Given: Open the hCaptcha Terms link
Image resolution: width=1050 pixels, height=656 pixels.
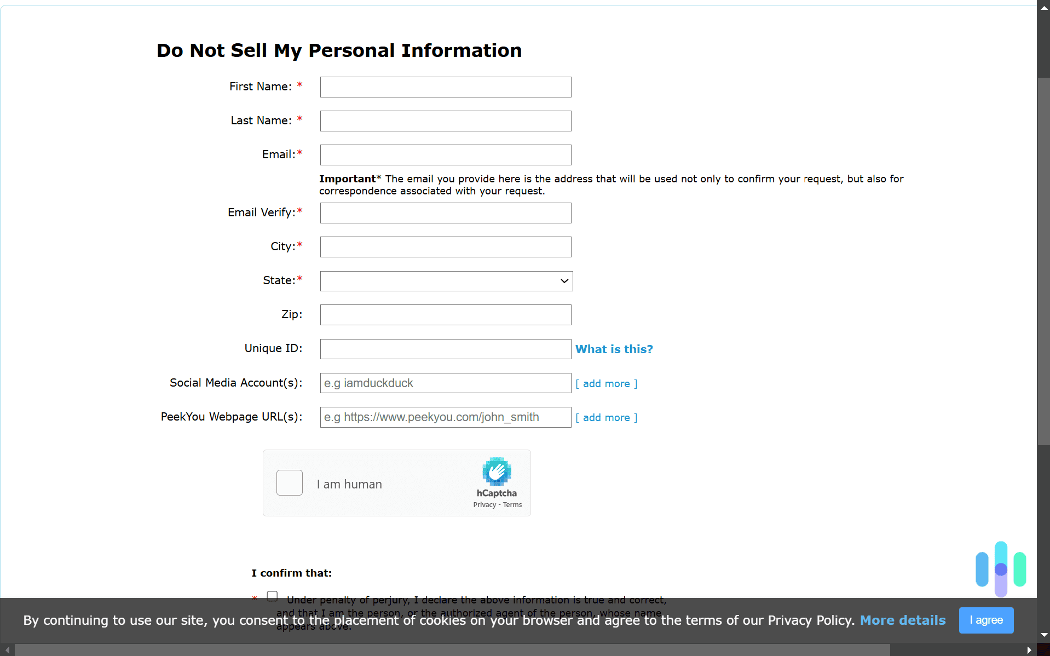Looking at the screenshot, I should point(512,505).
